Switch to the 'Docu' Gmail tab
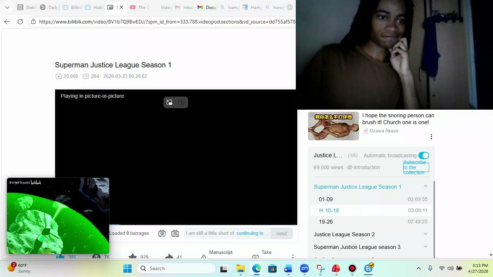This screenshot has height=277, width=493. click(x=206, y=7)
